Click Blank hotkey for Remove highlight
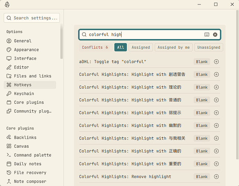This screenshot has width=239, height=186. [x=202, y=177]
